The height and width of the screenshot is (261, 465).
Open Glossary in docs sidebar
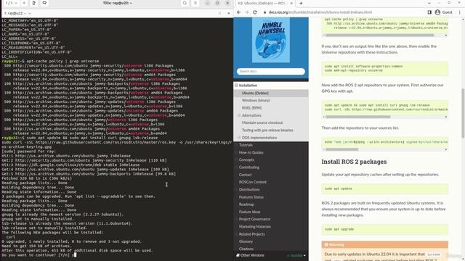(x=246, y=241)
